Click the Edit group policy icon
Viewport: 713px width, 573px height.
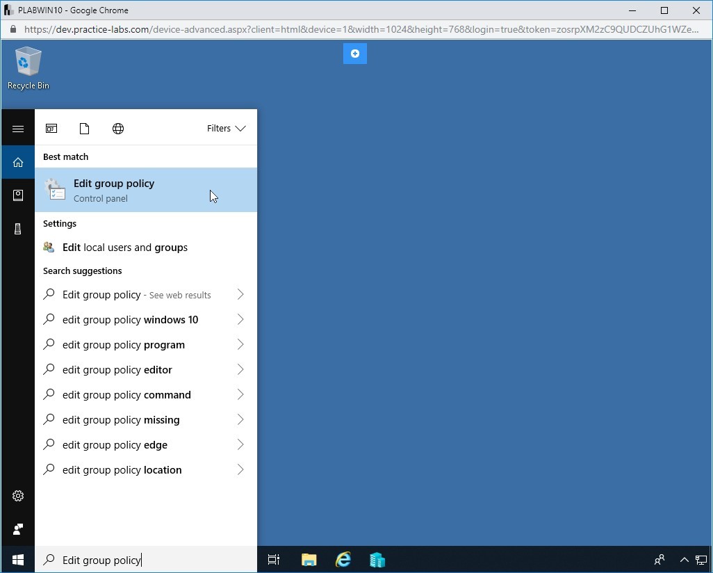click(55, 189)
